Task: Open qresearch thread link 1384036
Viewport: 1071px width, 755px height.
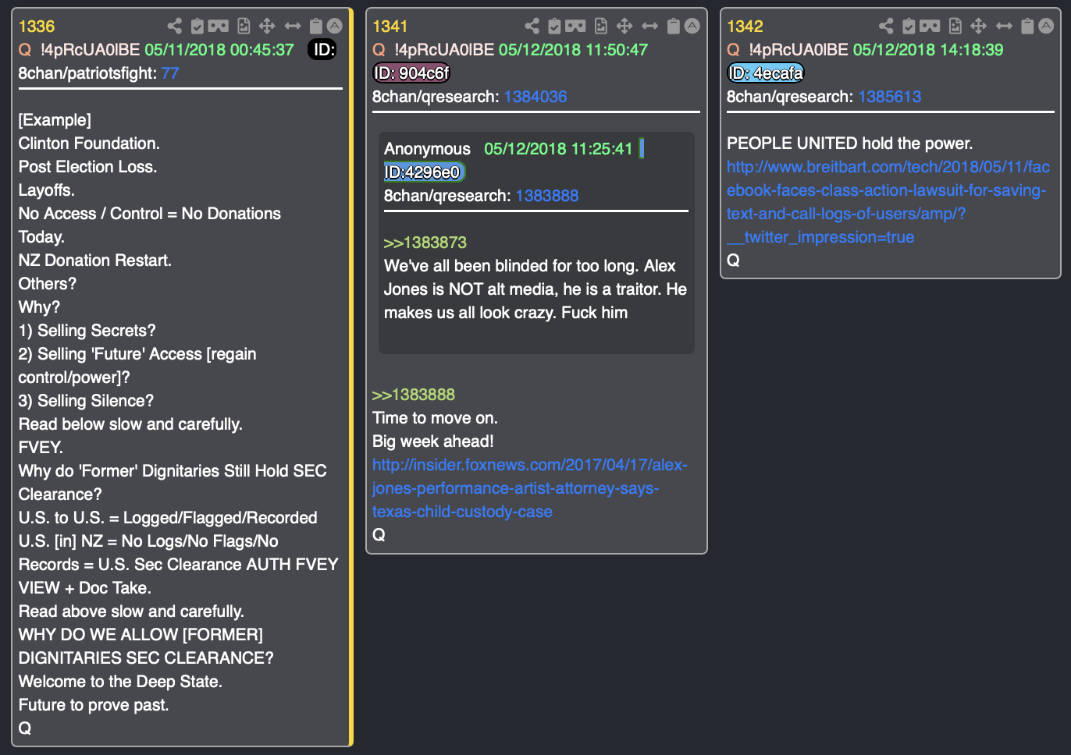Action: 535,97
